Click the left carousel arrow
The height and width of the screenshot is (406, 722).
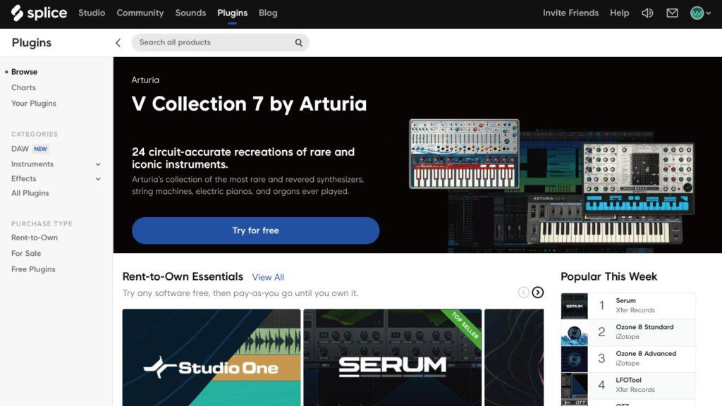523,292
